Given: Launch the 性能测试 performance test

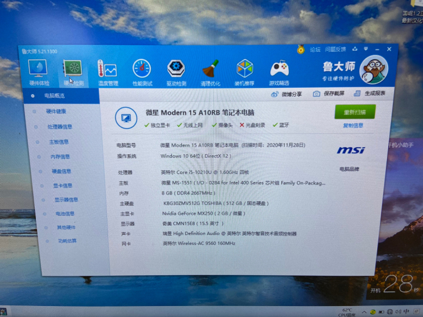Looking at the screenshot, I should pyautogui.click(x=142, y=72).
